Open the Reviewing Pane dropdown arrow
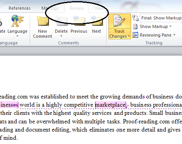 tap(175, 35)
